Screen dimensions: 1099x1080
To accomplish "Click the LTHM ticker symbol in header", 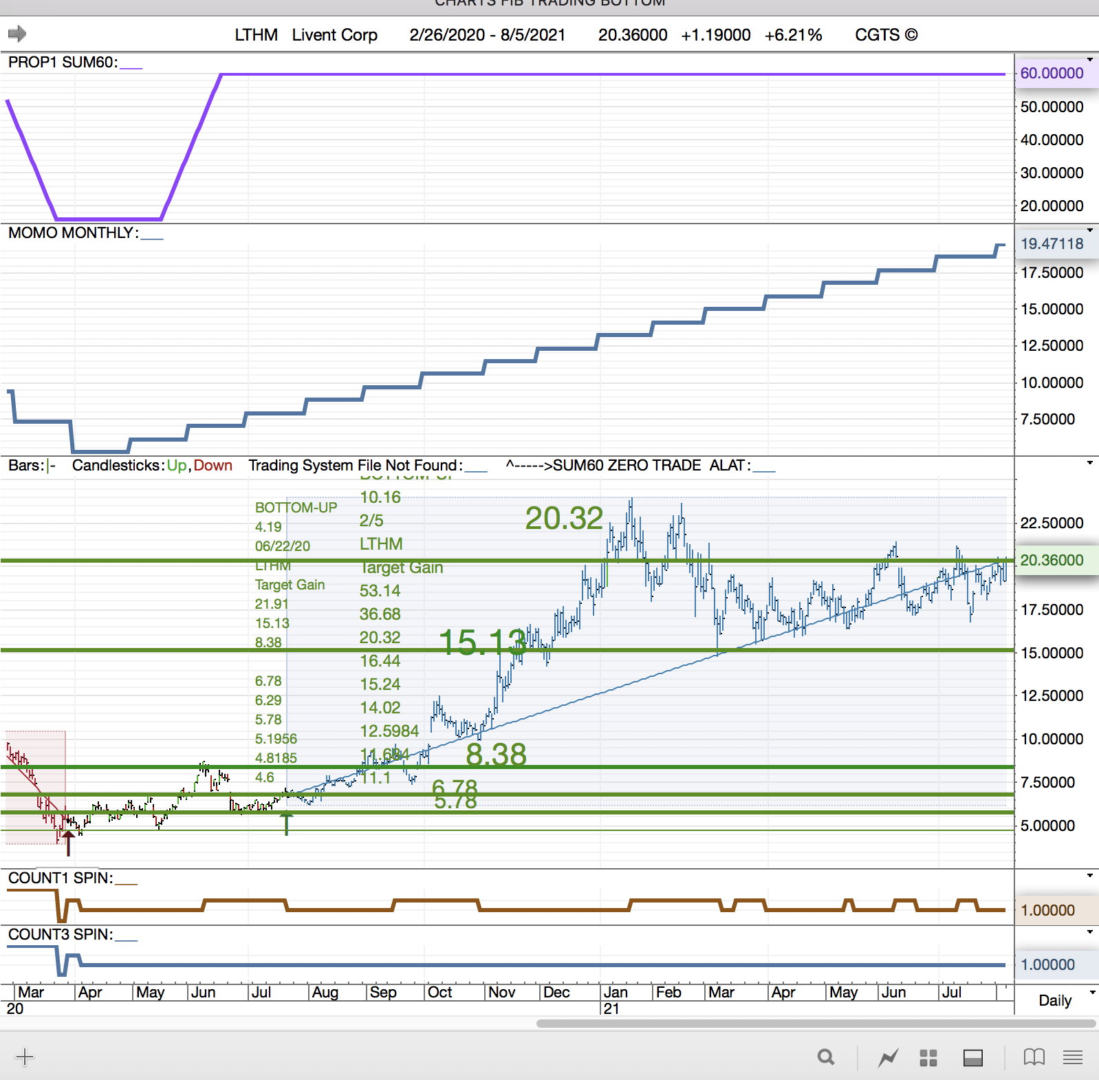I will (x=256, y=35).
